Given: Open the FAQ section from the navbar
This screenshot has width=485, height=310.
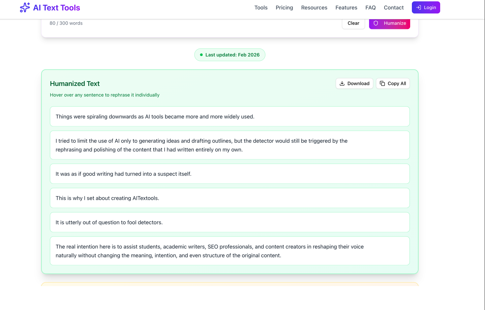Looking at the screenshot, I should pos(370,7).
